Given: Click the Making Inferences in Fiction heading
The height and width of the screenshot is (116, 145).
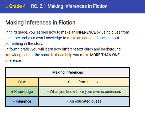Looking at the screenshot, I should tap(40, 23).
